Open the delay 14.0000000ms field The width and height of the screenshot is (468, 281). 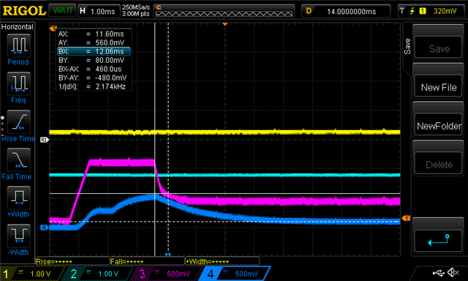(346, 11)
